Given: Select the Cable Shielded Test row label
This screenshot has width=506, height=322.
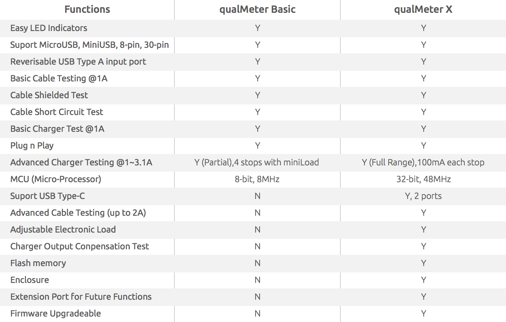Looking at the screenshot, I should 49,95.
